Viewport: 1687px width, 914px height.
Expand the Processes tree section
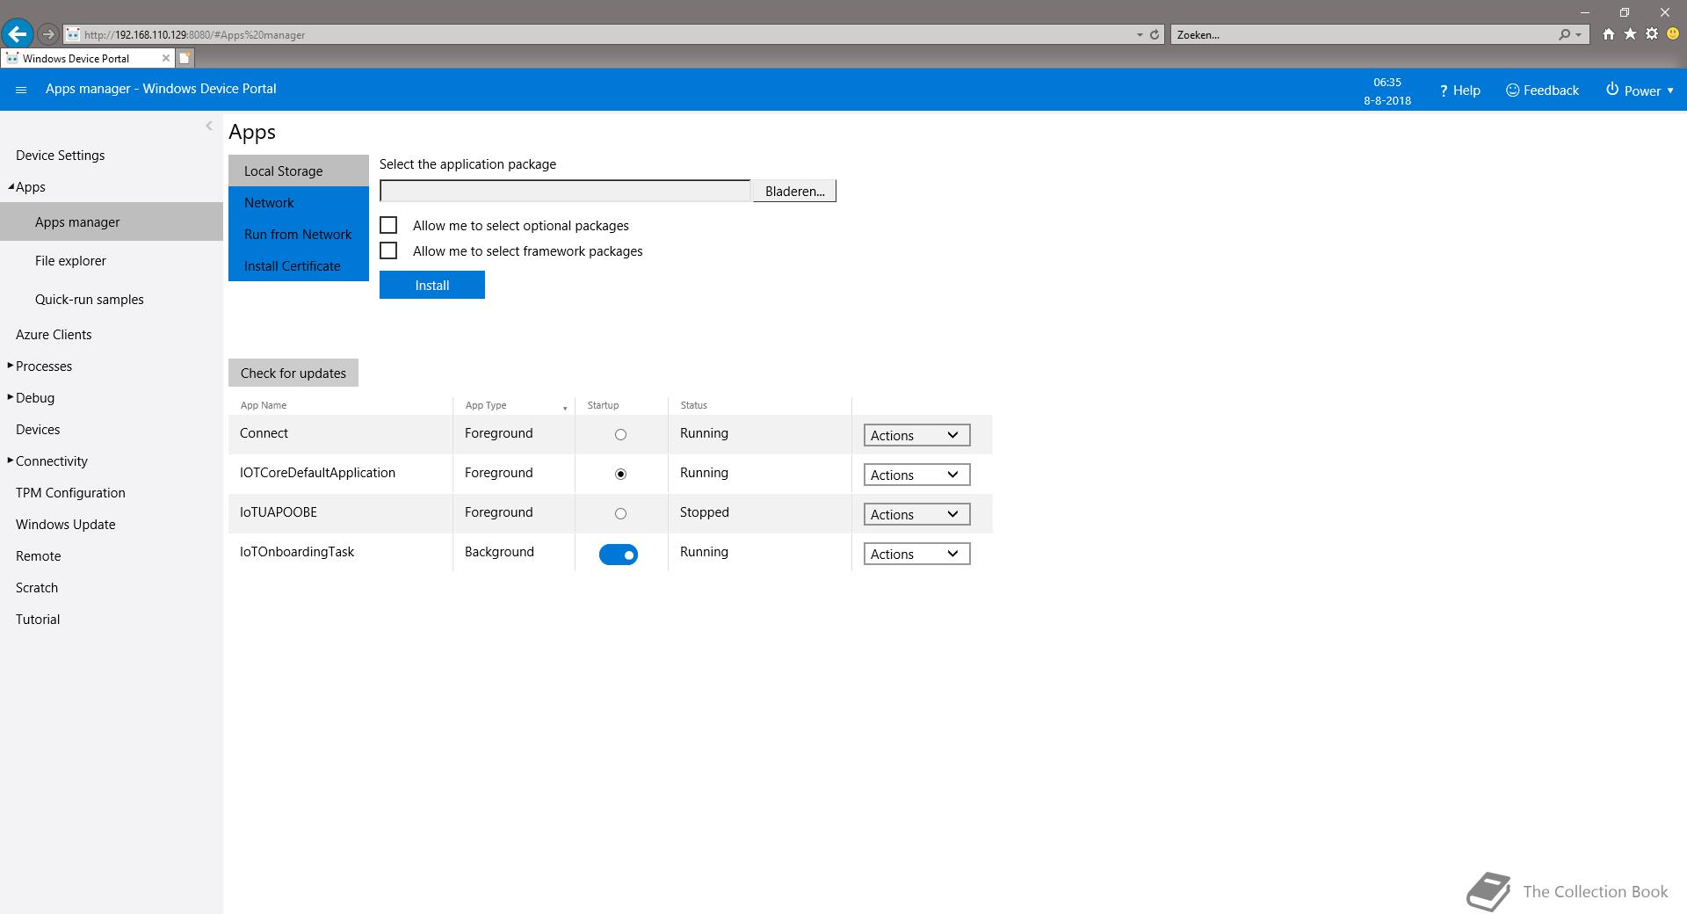pos(11,366)
